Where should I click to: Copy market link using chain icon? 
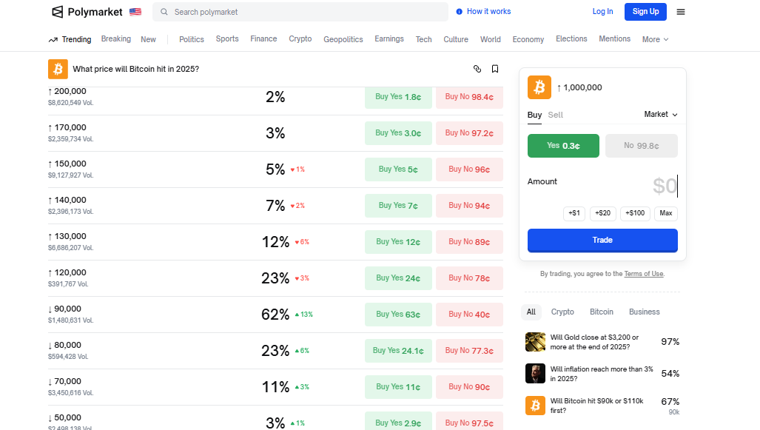point(477,69)
